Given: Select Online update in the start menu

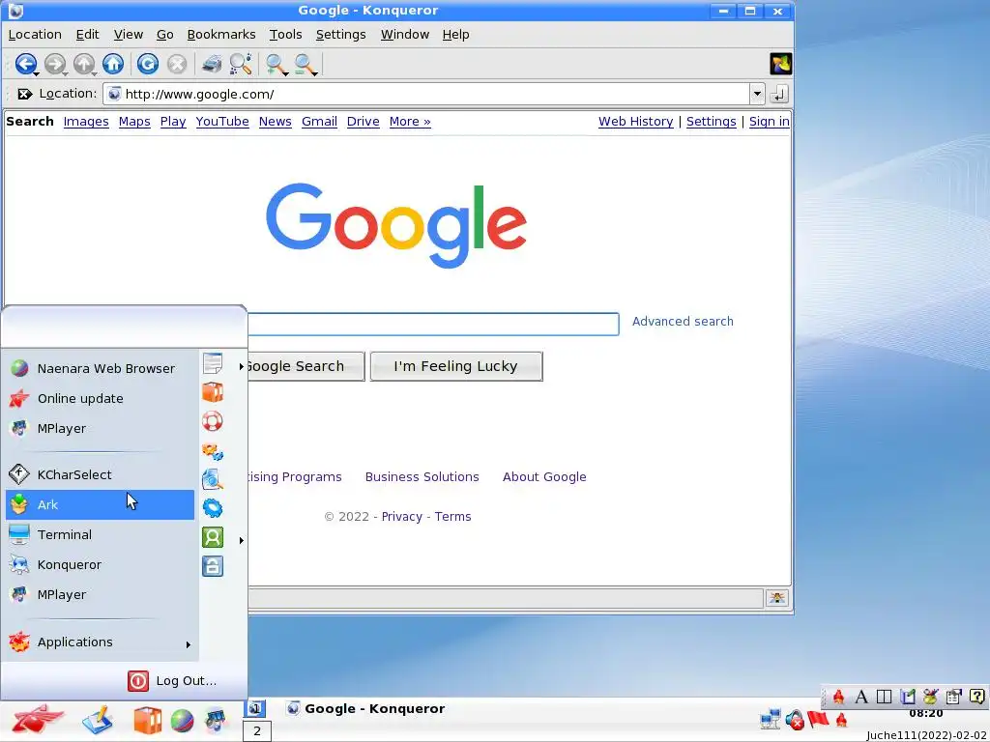Looking at the screenshot, I should (x=101, y=399).
